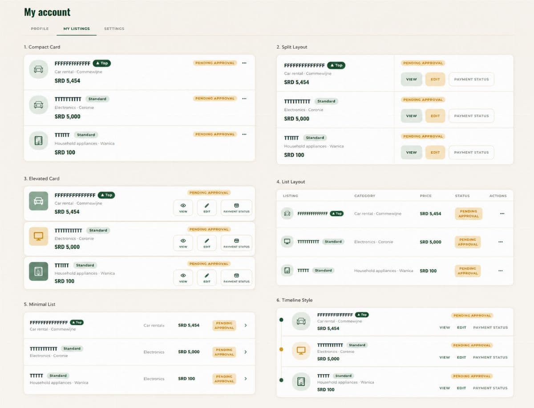Click PAYMENT STATUS link for Timeline SRD 100 listing
Image resolution: width=534 pixels, height=408 pixels.
pyautogui.click(x=490, y=388)
